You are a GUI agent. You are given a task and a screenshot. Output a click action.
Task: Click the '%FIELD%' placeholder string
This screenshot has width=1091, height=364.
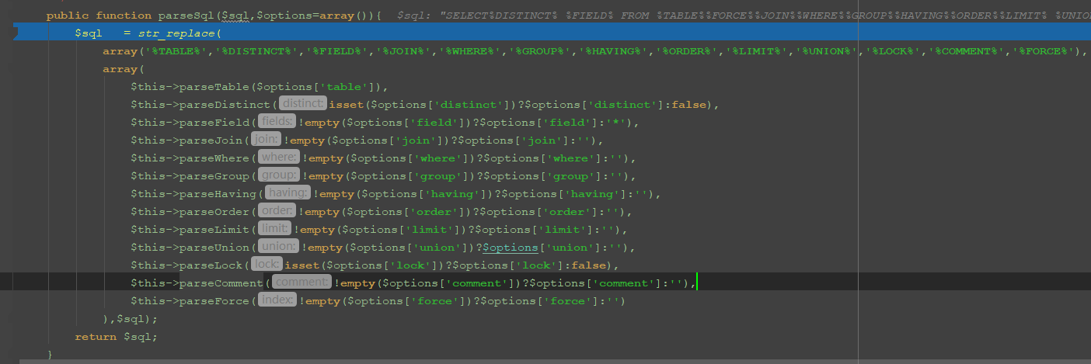point(338,51)
